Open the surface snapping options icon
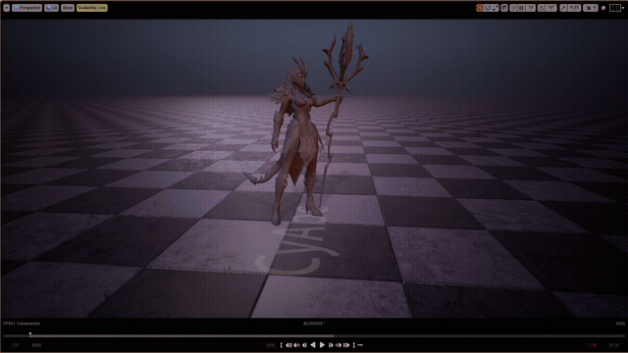Image resolution: width=628 pixels, height=353 pixels. click(514, 8)
